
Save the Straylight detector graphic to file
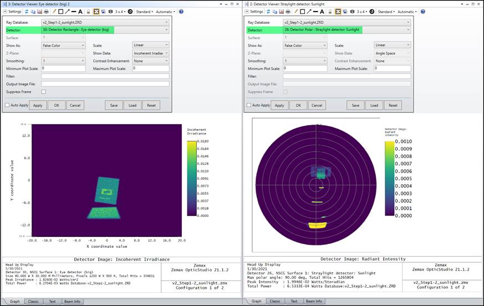pyautogui.click(x=281, y=12)
